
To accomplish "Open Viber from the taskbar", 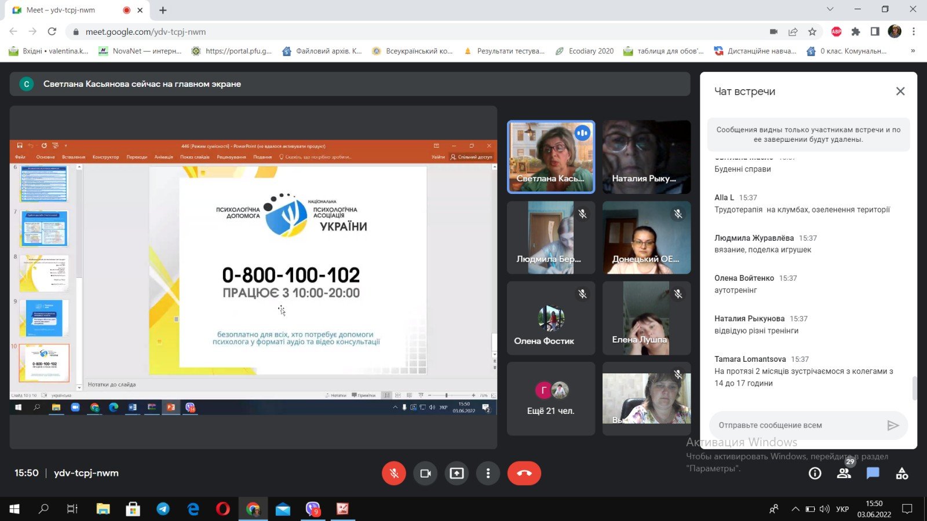I will click(x=313, y=509).
